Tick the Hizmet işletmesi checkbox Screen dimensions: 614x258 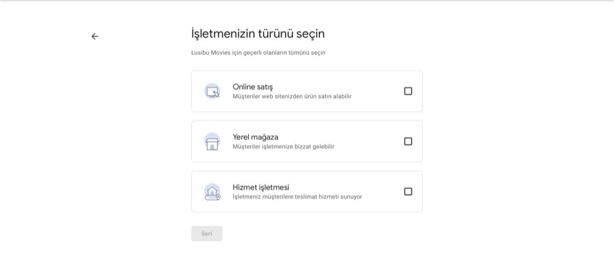coord(408,192)
